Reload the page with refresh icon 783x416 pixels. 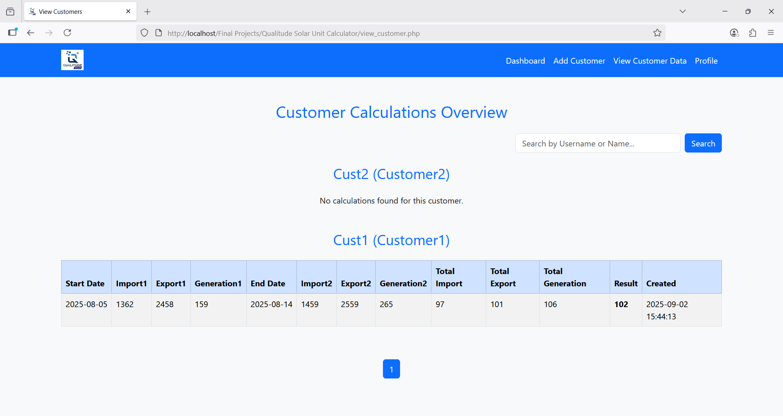[67, 33]
